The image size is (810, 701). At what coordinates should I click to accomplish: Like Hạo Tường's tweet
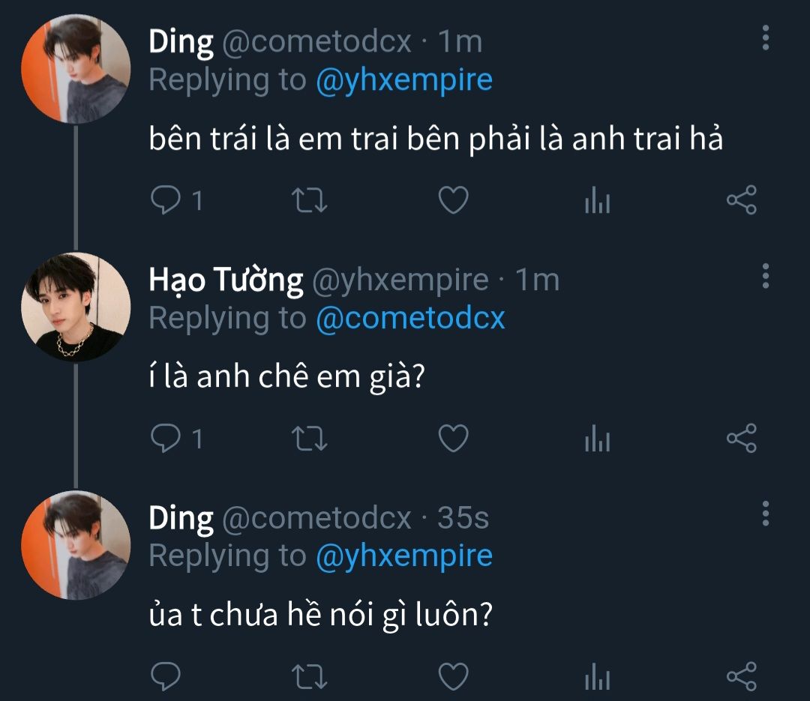[453, 439]
